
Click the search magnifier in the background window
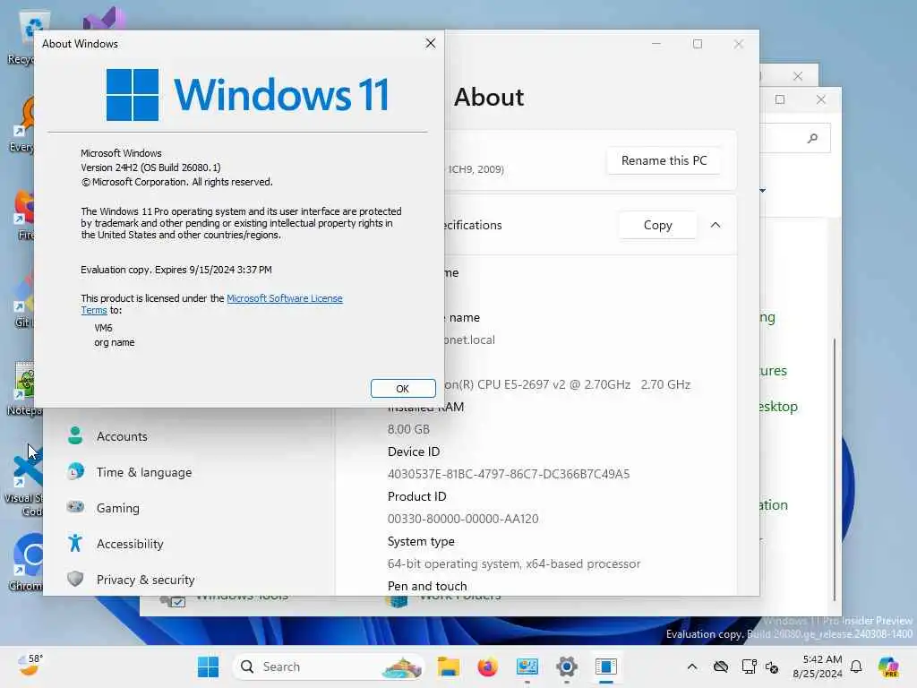coord(812,139)
